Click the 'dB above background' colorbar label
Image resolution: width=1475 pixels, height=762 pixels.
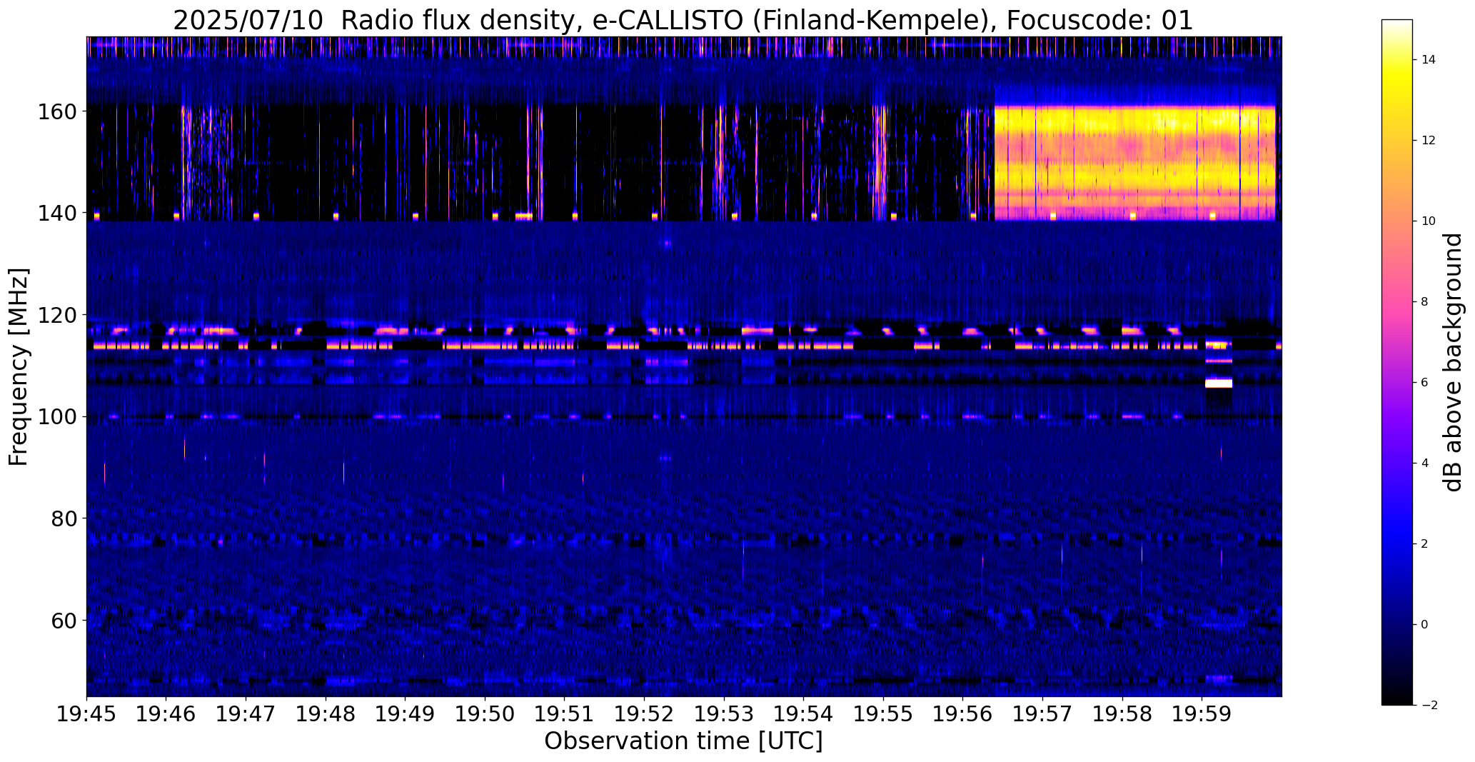pos(1454,362)
